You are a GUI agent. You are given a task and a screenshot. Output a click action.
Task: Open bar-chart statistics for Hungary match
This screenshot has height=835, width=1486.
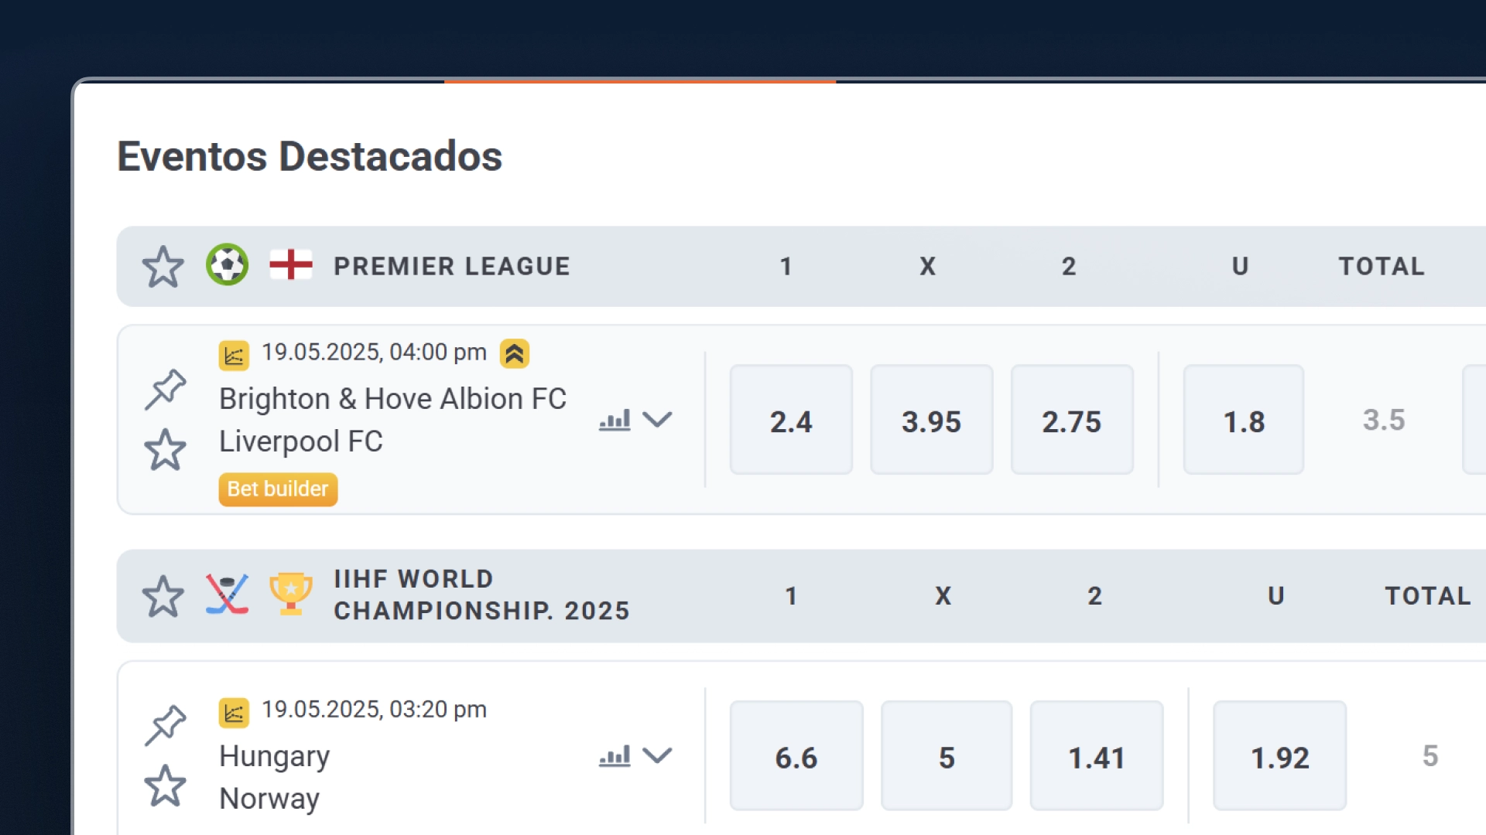[615, 756]
